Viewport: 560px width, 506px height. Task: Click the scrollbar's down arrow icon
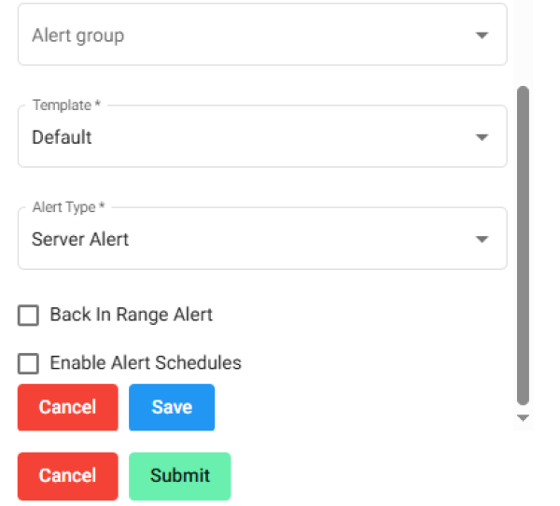pyautogui.click(x=523, y=418)
